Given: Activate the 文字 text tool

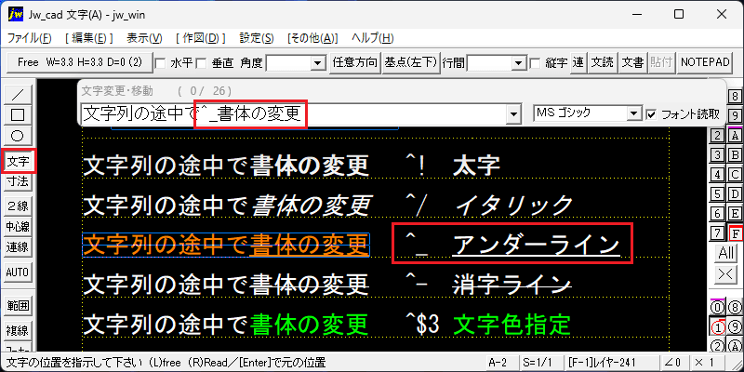Looking at the screenshot, I should [x=18, y=162].
